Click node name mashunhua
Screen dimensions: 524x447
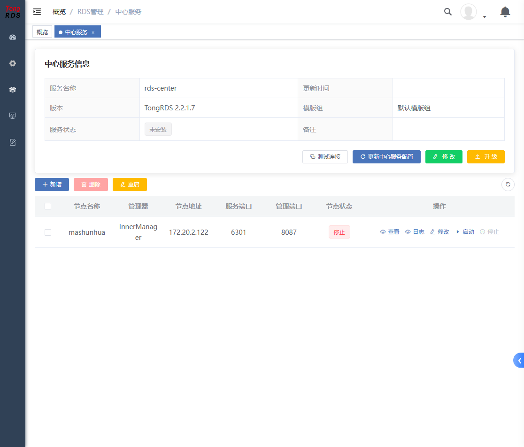click(87, 232)
